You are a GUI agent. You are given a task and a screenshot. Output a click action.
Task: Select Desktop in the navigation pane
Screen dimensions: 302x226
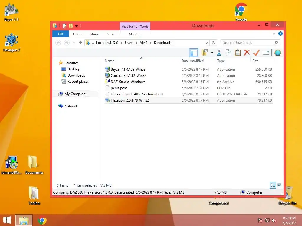click(x=73, y=69)
